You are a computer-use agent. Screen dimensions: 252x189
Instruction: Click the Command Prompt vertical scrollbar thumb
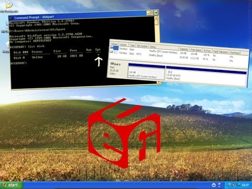coord(157,23)
